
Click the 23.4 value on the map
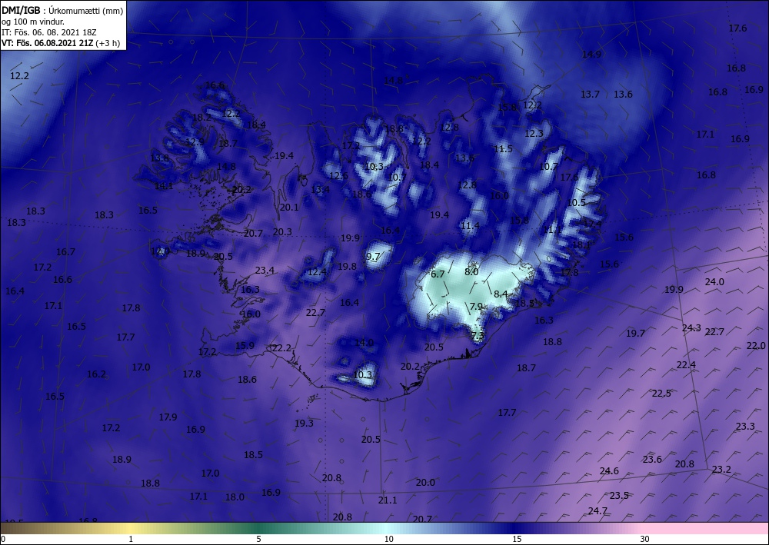[265, 270]
